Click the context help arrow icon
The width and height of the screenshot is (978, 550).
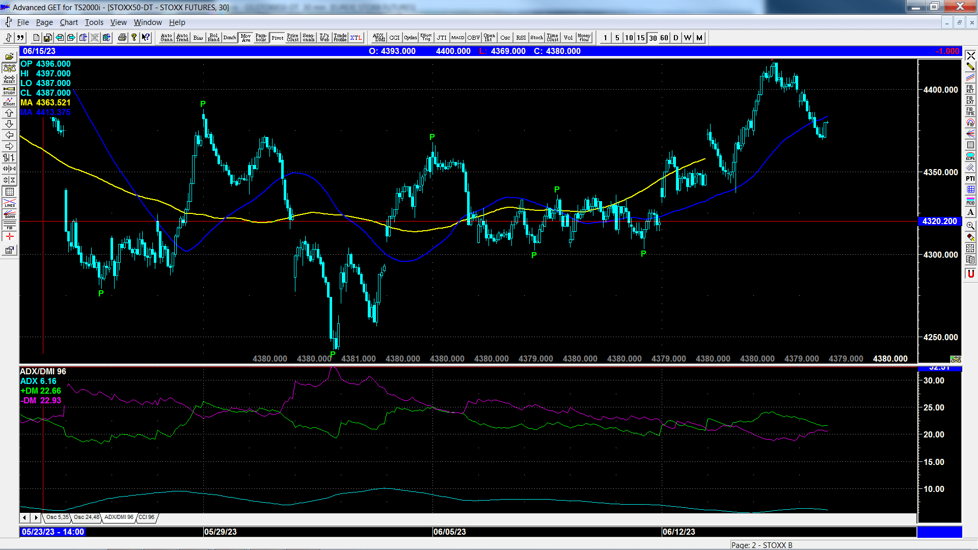pyautogui.click(x=146, y=38)
